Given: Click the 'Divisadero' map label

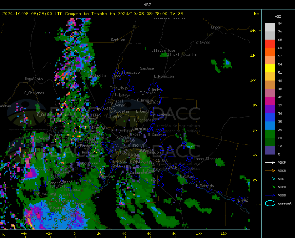Looking at the screenshot, I should [x=160, y=114].
